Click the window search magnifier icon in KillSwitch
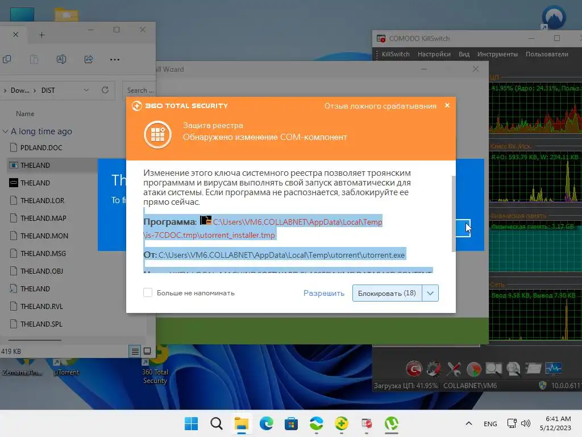 click(494, 369)
